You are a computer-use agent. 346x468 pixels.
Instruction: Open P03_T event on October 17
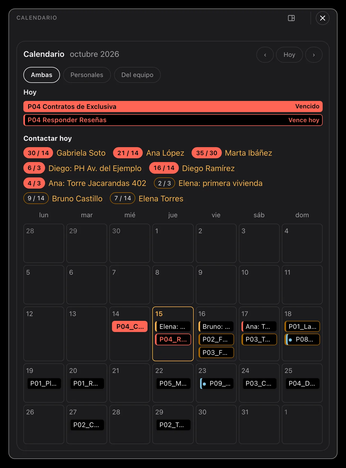(259, 339)
